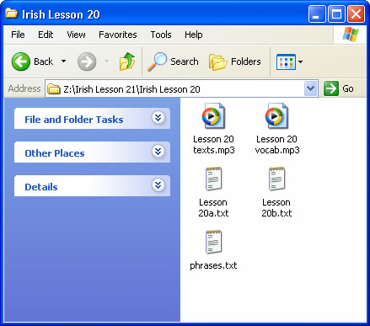370x326 pixels.
Task: Toggle the Folders pane button
Action: pyautogui.click(x=235, y=61)
